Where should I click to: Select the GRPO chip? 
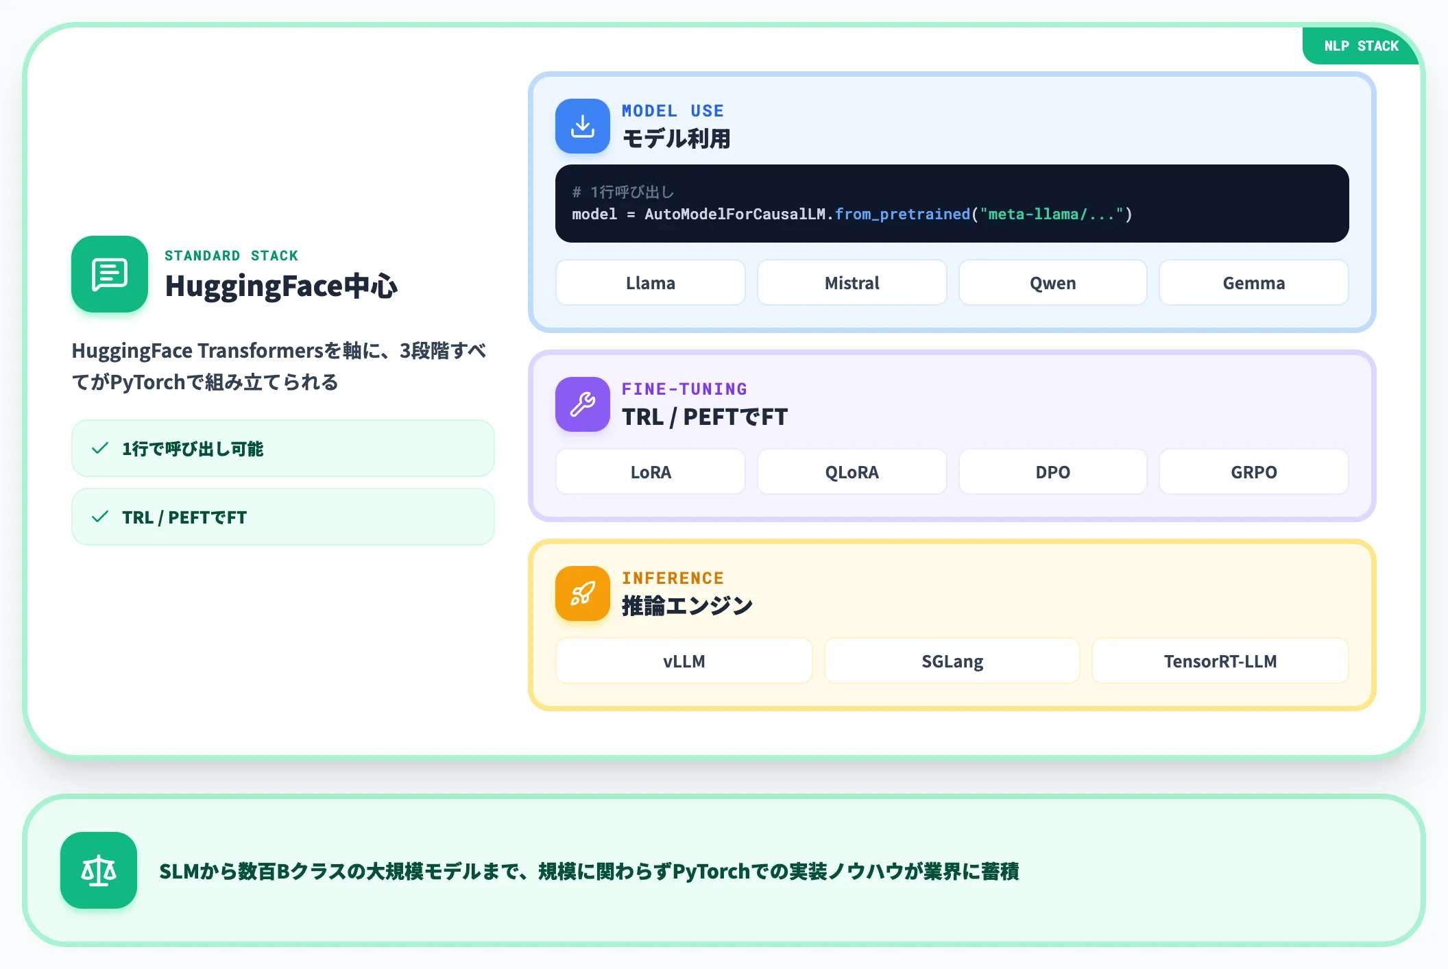[x=1254, y=471]
